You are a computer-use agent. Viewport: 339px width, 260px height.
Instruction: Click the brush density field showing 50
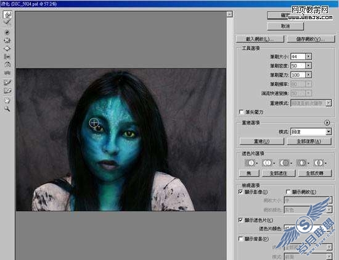click(298, 65)
